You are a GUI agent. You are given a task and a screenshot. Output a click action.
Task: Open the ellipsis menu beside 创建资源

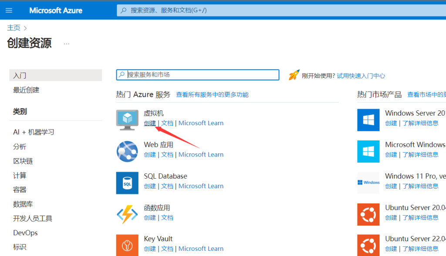click(x=67, y=43)
